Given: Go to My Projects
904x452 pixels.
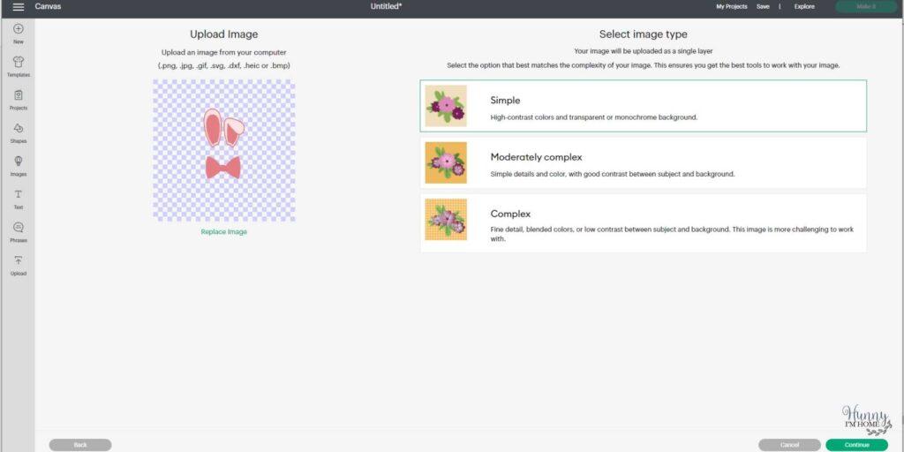Looking at the screenshot, I should 732,7.
